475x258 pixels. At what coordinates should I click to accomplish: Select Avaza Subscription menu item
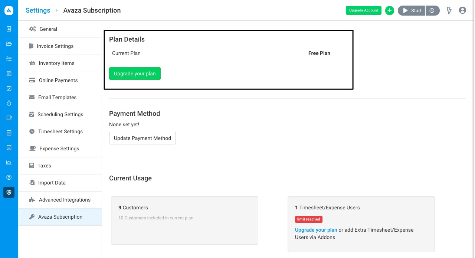[x=60, y=217]
